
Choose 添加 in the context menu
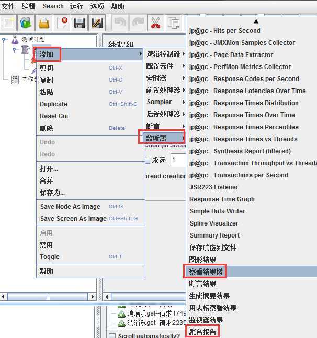tap(90, 54)
